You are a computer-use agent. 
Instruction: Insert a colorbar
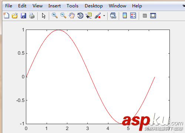125,16
